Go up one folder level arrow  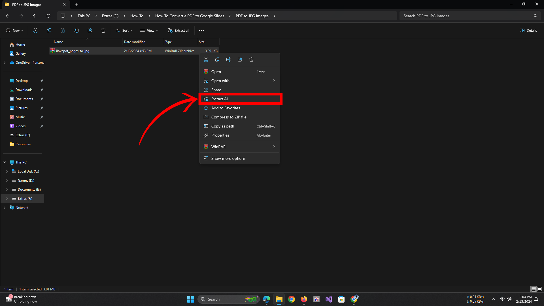coord(35,16)
